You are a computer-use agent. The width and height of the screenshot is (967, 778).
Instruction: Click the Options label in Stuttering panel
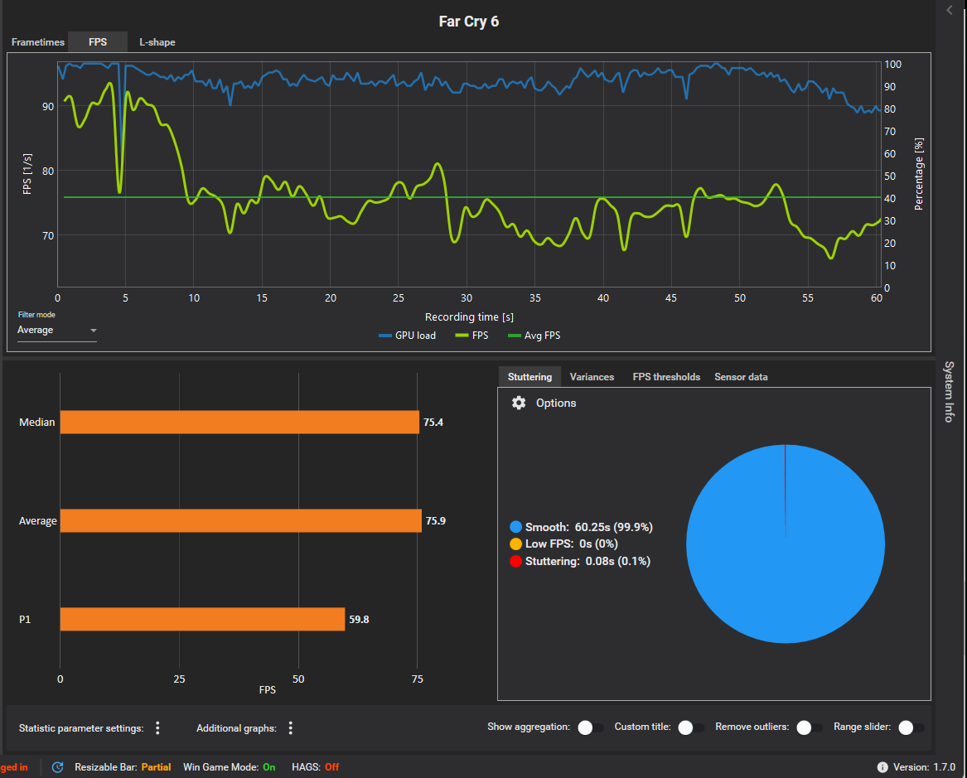pyautogui.click(x=556, y=403)
